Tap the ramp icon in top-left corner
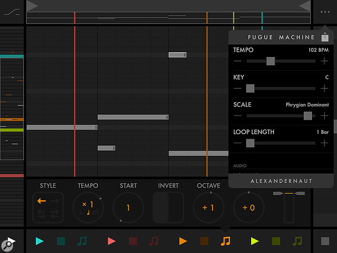 12,12
